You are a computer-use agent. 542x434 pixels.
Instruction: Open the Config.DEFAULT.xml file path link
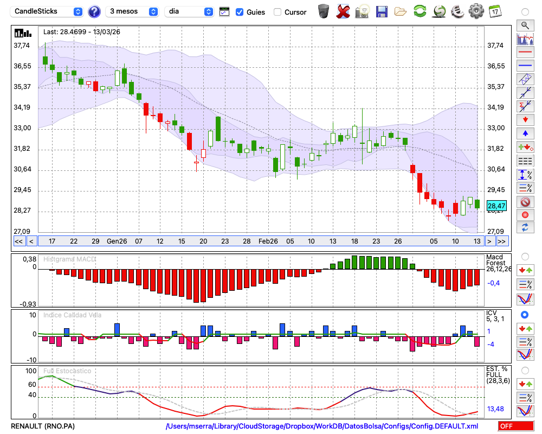322,426
